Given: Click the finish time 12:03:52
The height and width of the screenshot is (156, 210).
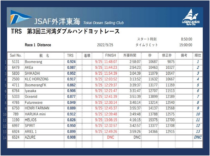Looking at the screenshot, I should point(111,79).
